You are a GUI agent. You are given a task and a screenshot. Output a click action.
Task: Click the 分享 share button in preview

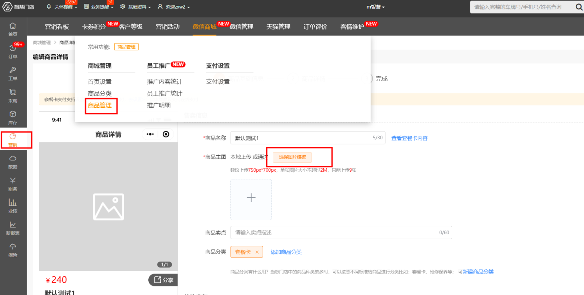tap(164, 280)
